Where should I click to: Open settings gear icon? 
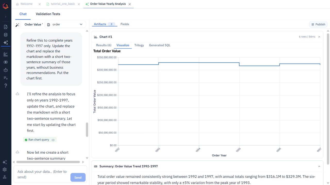pyautogui.click(x=5, y=170)
